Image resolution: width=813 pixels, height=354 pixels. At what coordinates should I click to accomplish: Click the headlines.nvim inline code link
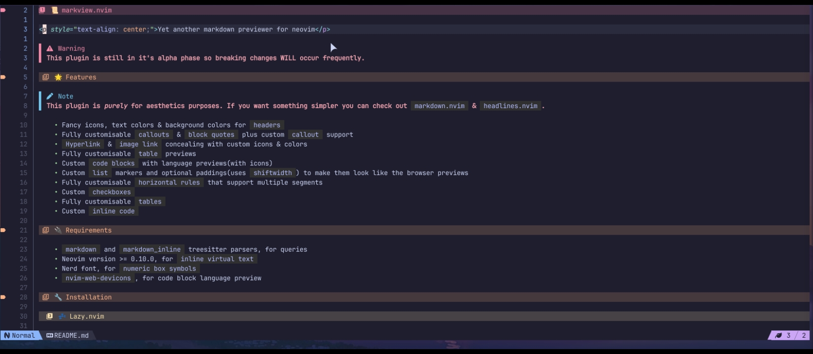tap(510, 106)
